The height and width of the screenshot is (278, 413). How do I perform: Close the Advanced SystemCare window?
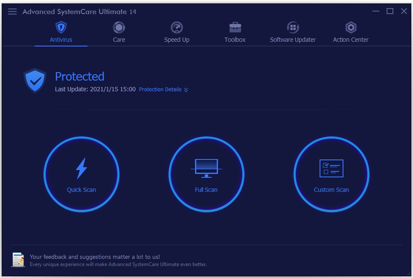[404, 12]
